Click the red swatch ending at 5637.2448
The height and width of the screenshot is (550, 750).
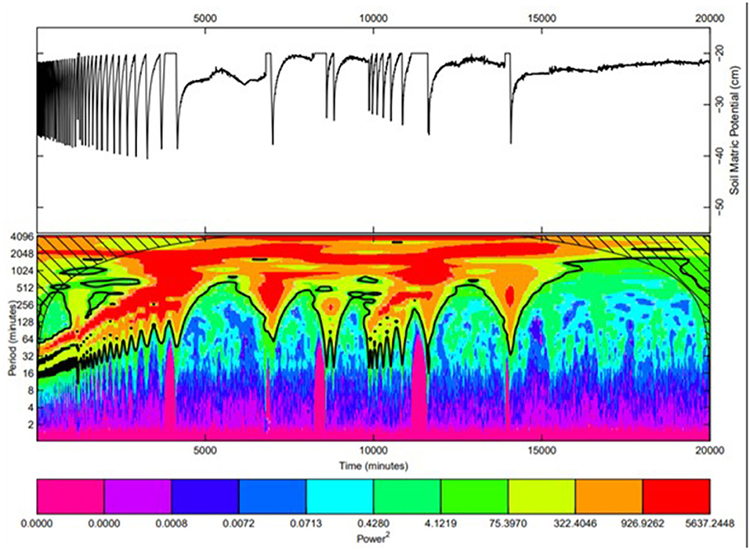coord(676,497)
